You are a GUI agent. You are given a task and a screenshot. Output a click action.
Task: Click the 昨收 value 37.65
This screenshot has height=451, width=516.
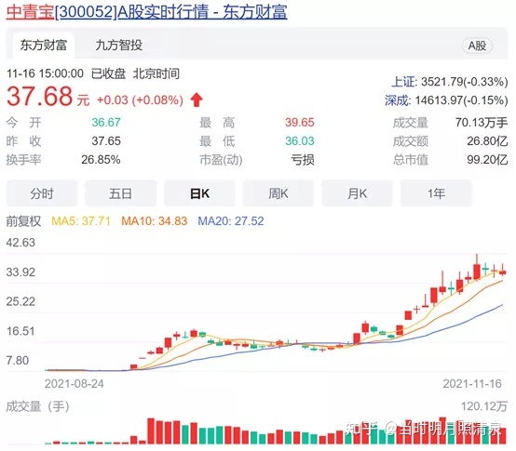(106, 141)
